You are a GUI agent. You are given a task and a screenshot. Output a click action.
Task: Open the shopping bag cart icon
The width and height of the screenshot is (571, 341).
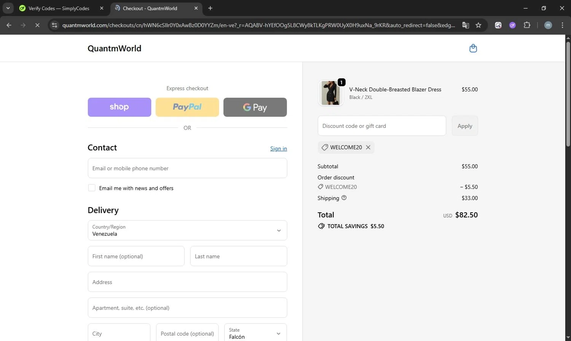473,48
